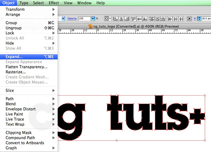The image size is (211, 152).
Task: Click Horizontal Distribute Center icon
Action: [175, 19]
